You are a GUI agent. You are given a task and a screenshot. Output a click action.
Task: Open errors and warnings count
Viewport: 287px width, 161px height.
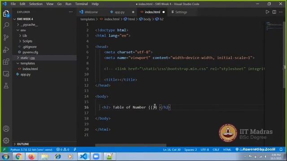coord(63,149)
